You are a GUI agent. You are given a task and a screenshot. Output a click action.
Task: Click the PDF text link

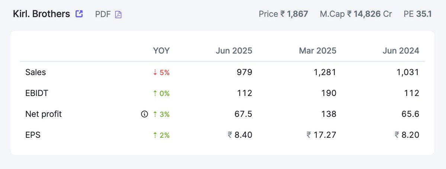pyautogui.click(x=103, y=14)
